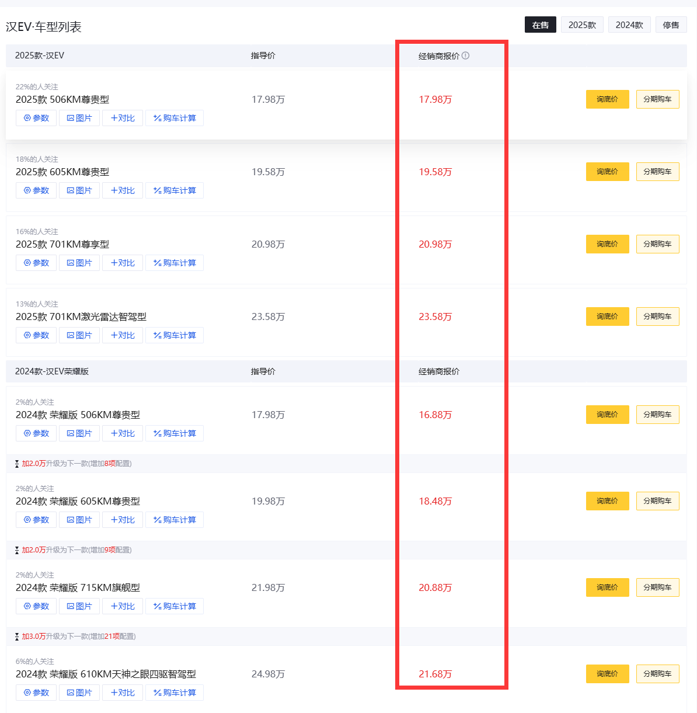Add 701KM激光雷达智驾型 to 对比
The image size is (697, 713).
pyautogui.click(x=123, y=335)
